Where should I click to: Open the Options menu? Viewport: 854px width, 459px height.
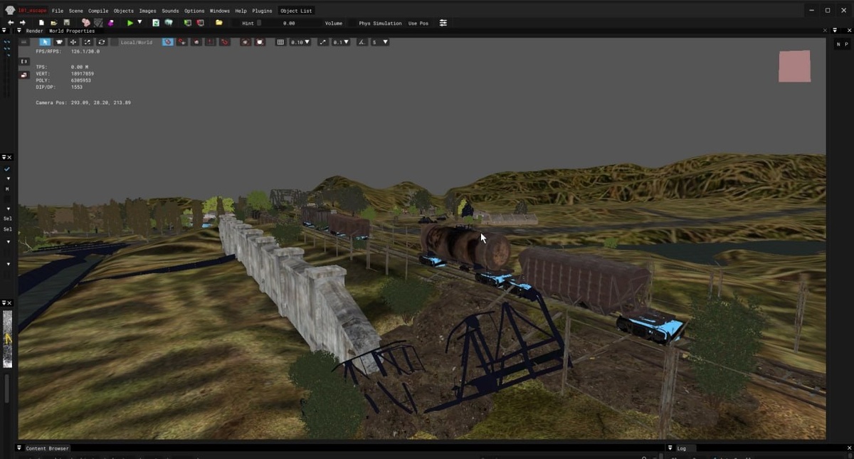(194, 11)
